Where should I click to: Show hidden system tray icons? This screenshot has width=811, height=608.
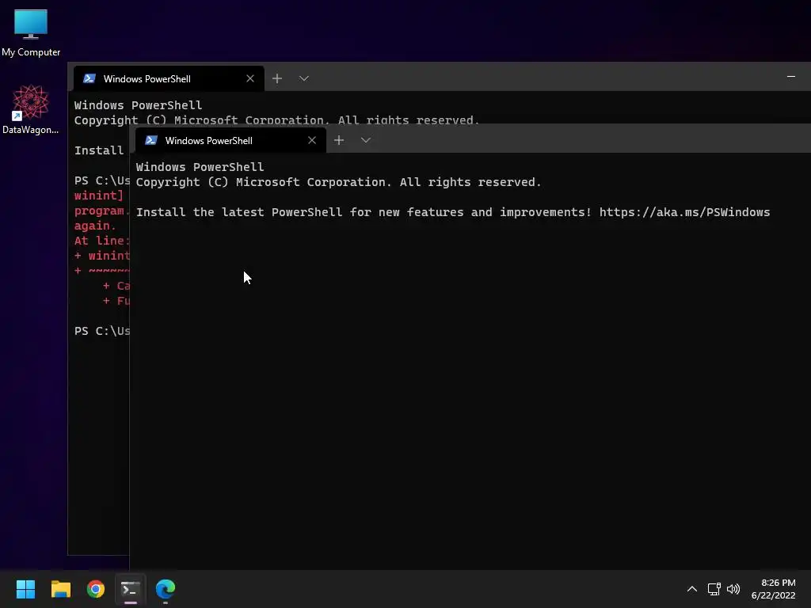point(692,589)
